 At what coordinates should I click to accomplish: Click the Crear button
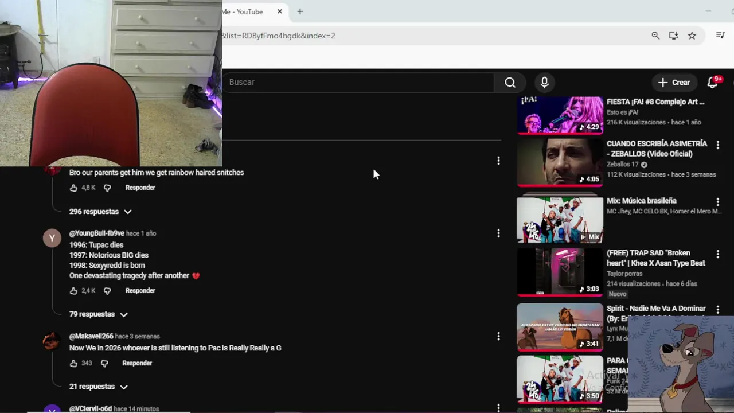[x=674, y=83]
